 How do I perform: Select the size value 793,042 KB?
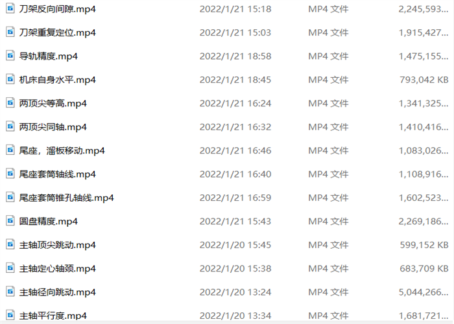(x=424, y=80)
